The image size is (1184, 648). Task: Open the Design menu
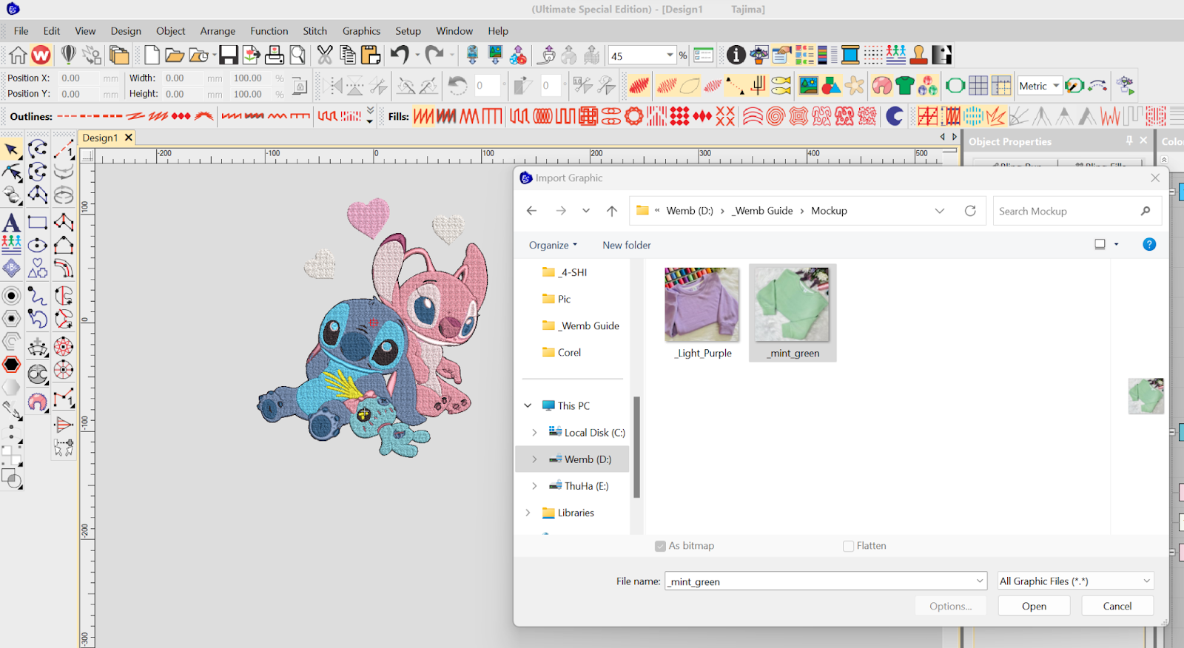pos(126,31)
